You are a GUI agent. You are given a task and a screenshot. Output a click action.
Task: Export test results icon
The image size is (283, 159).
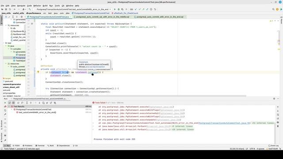tap(51, 103)
